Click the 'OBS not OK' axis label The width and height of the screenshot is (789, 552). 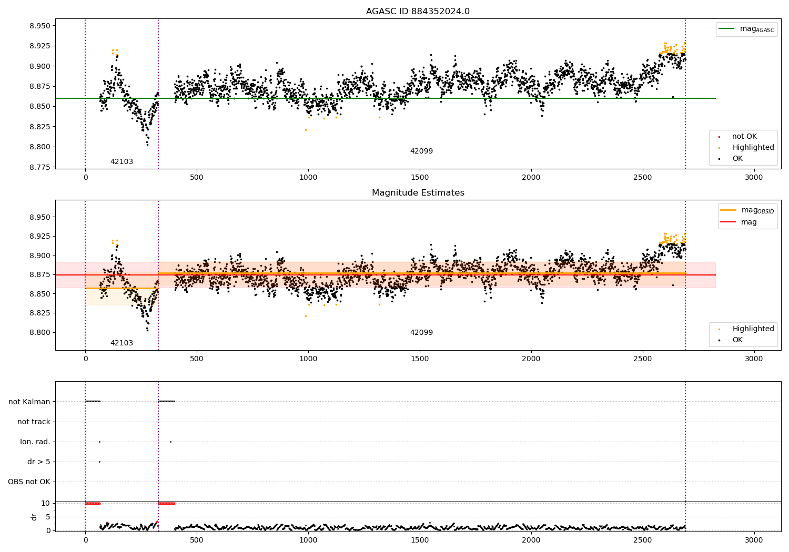click(x=29, y=482)
